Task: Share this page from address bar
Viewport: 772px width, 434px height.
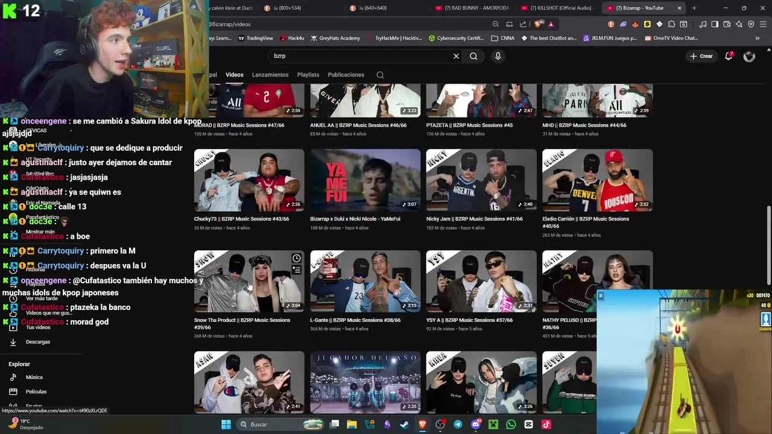Action: coord(523,24)
